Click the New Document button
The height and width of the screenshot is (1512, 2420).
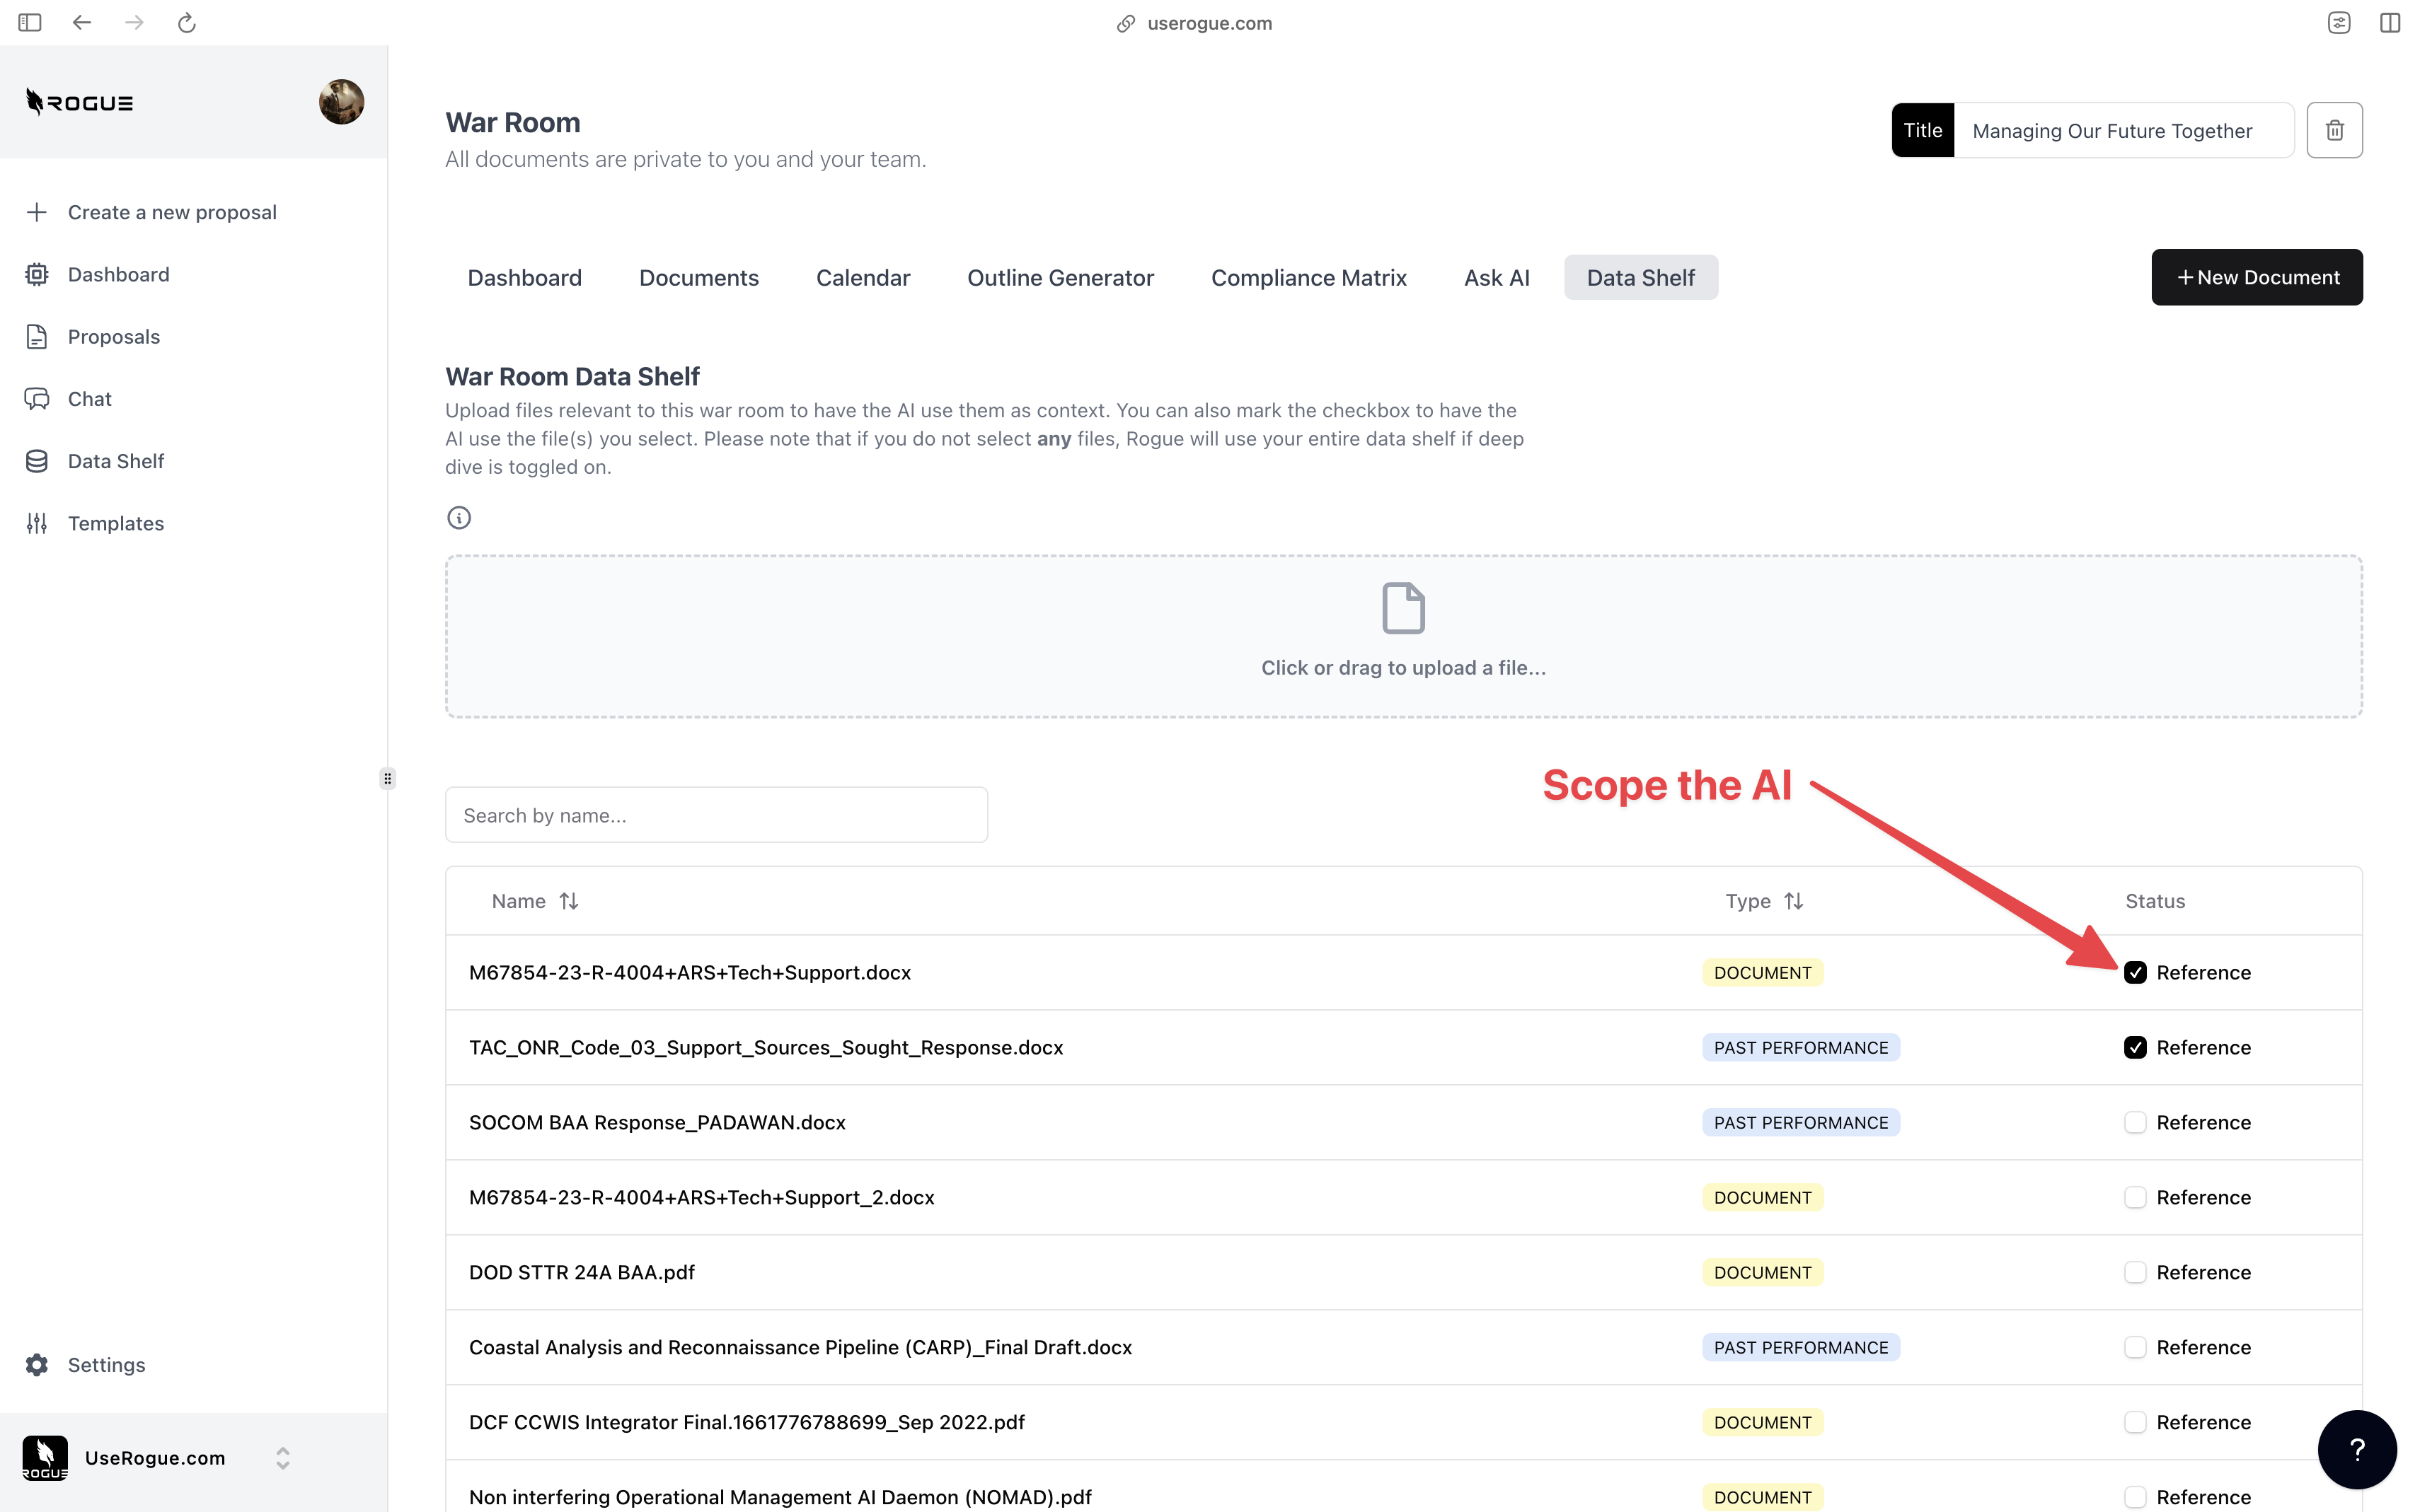2256,278
